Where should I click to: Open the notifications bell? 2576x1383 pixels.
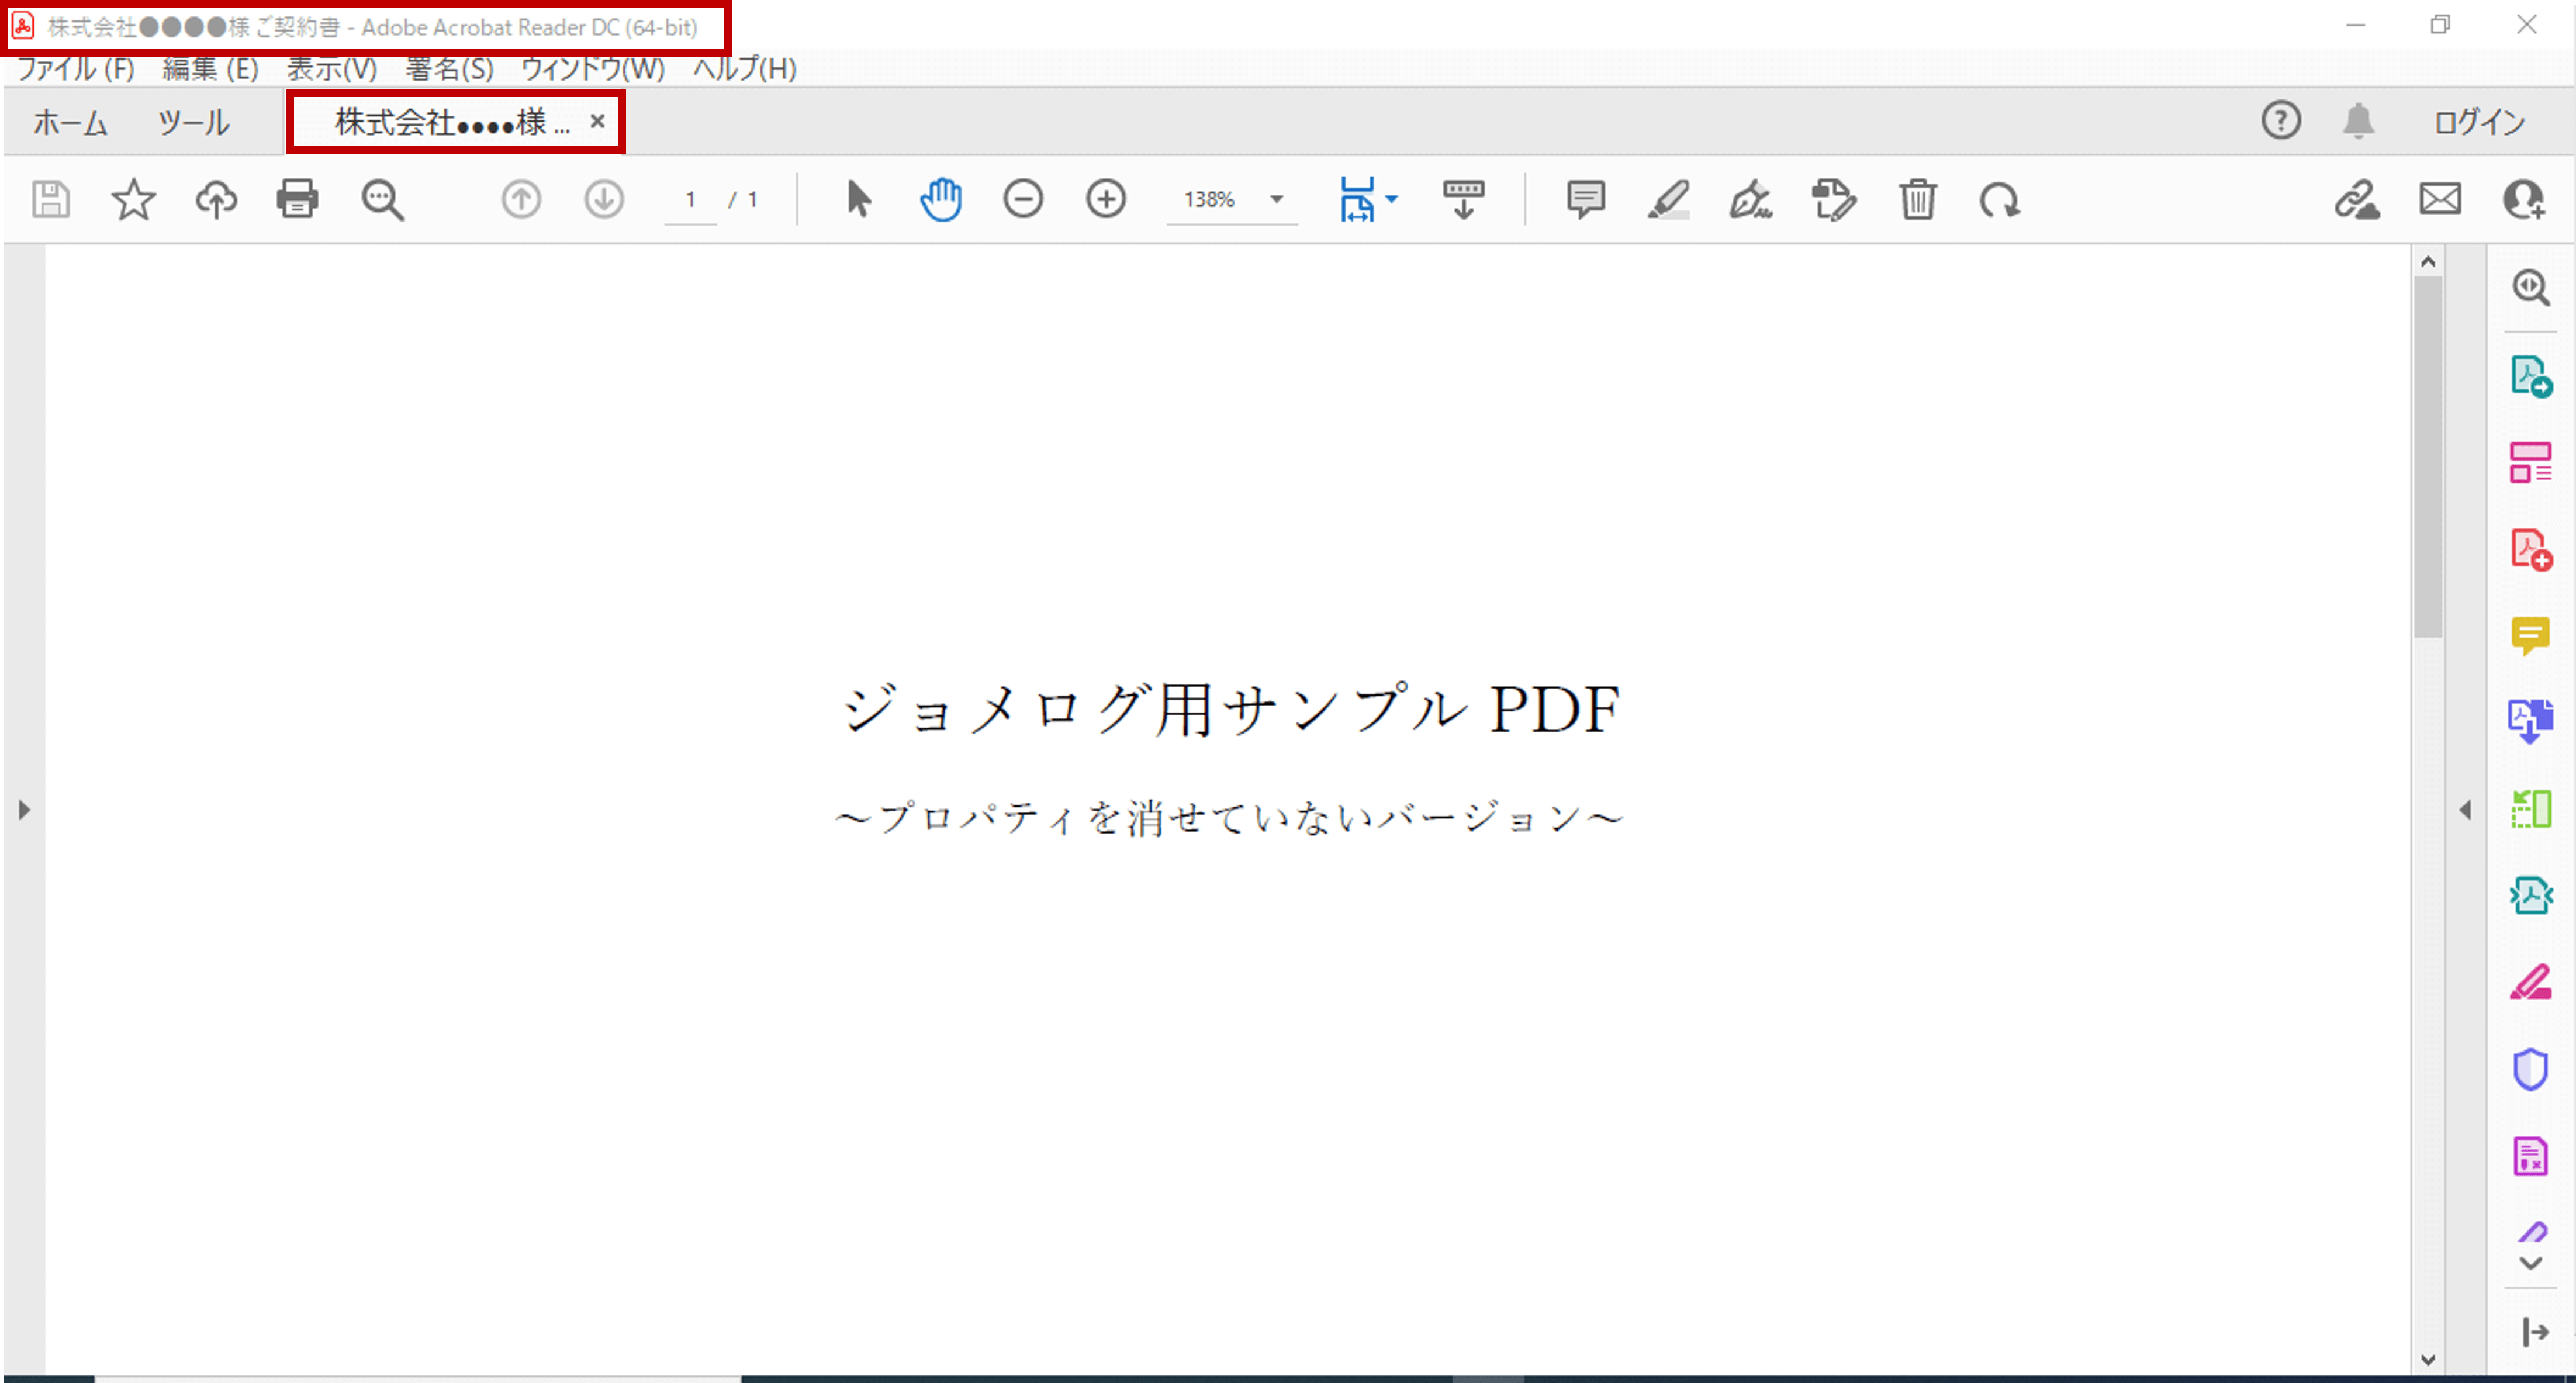pos(2359,121)
